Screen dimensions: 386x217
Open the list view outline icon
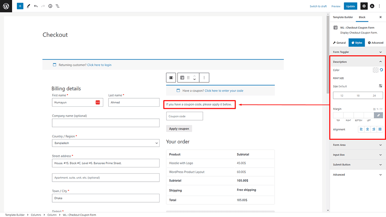58,6
